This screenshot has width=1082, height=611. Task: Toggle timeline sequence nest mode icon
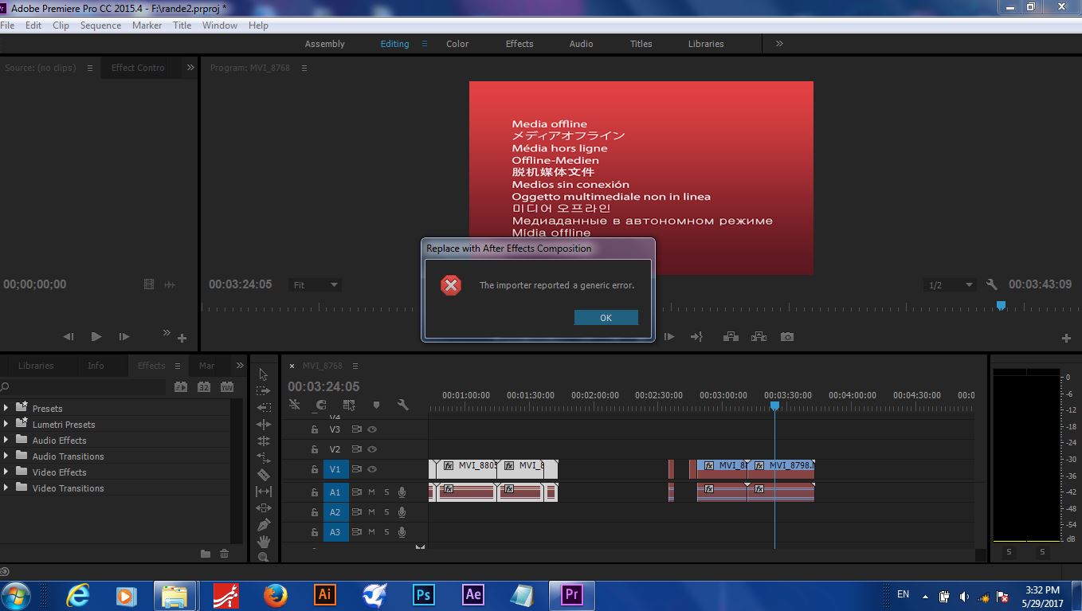pos(295,405)
